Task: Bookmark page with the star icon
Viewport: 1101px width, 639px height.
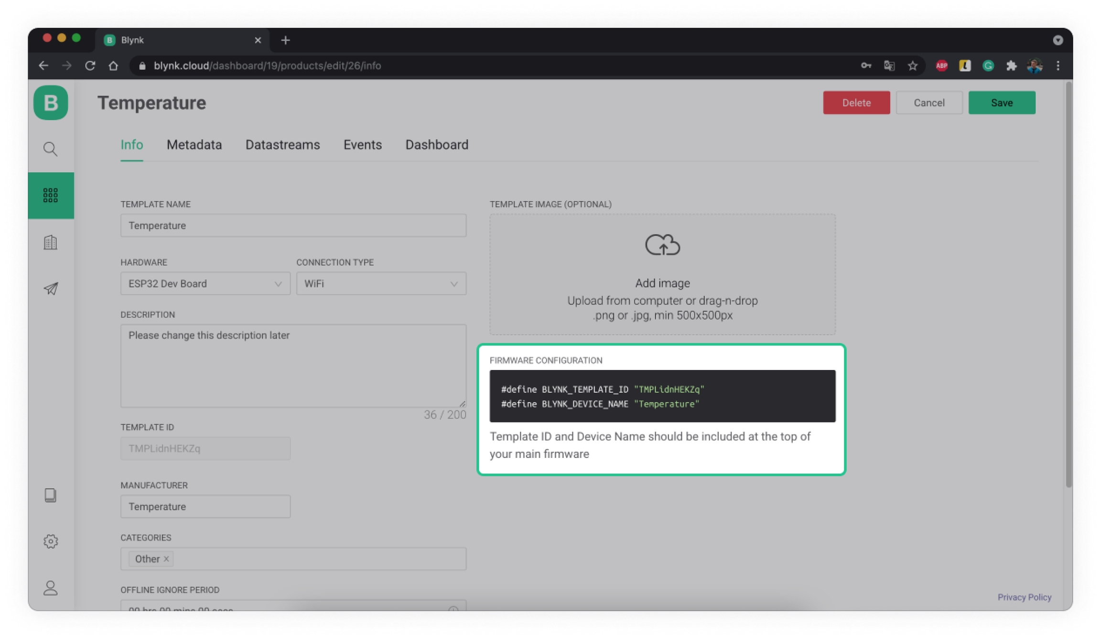Action: tap(912, 66)
